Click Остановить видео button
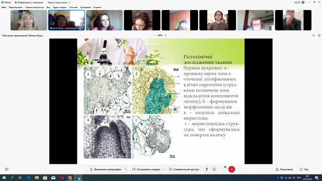The width and height of the screenshot is (322, 181). tap(146, 169)
